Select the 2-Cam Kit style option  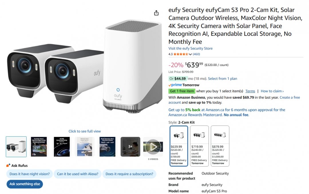179,146
